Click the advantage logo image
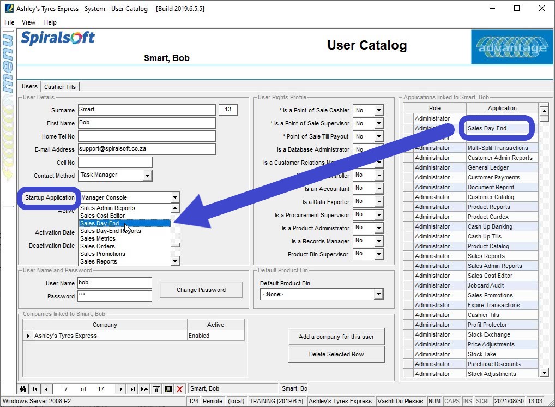The image size is (555, 407). click(511, 47)
